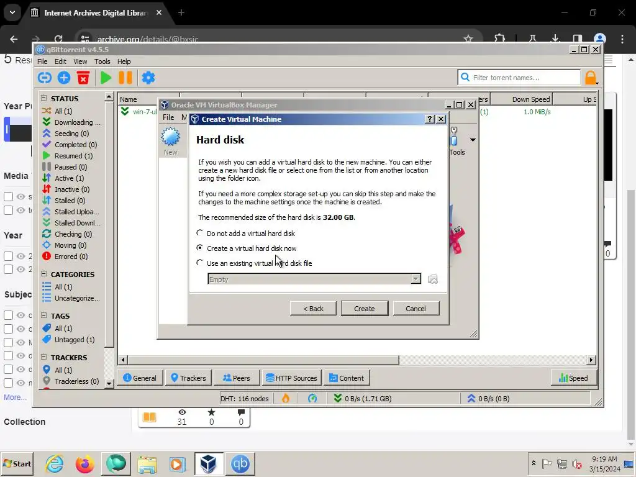The width and height of the screenshot is (636, 477).
Task: Click Filter torrent names search field
Action: coord(519,78)
